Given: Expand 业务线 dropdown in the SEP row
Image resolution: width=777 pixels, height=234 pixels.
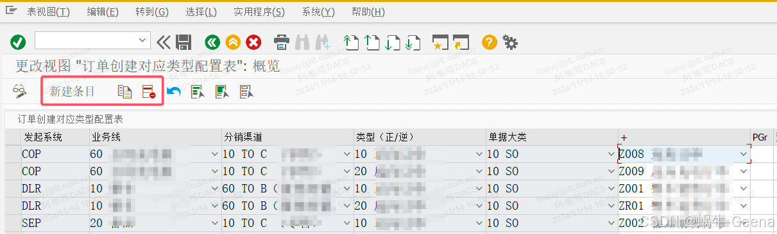Looking at the screenshot, I should pos(214,223).
